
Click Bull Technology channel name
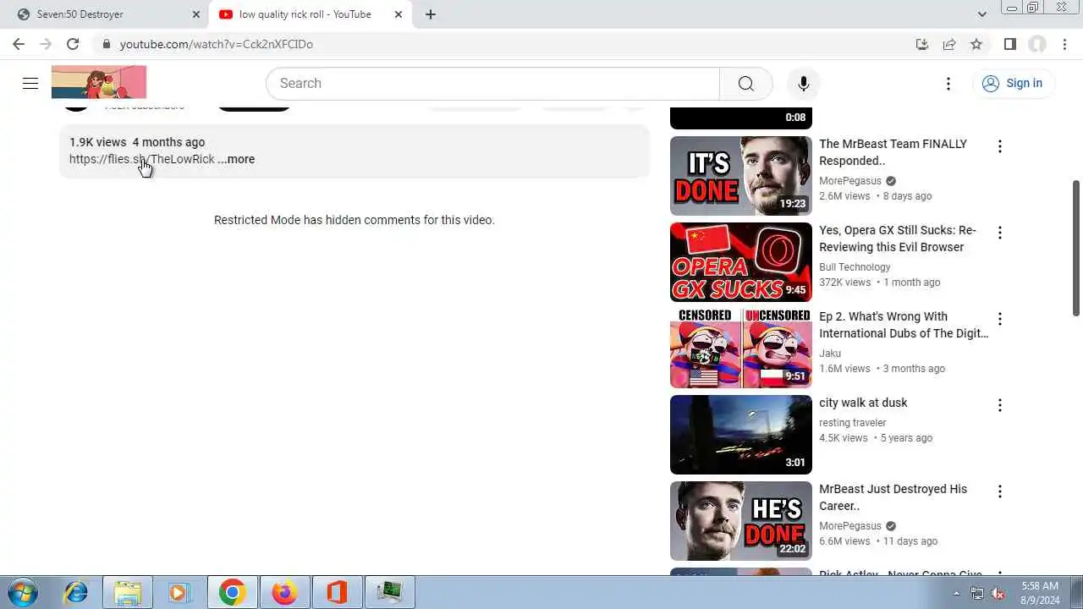(x=855, y=267)
